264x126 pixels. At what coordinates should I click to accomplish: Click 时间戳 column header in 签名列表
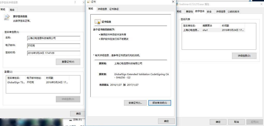[233, 26]
